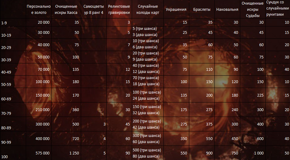This screenshot has height=160, width=290.
Task: Click the gems value '3' in row 80-89
Action: tap(104, 124)
